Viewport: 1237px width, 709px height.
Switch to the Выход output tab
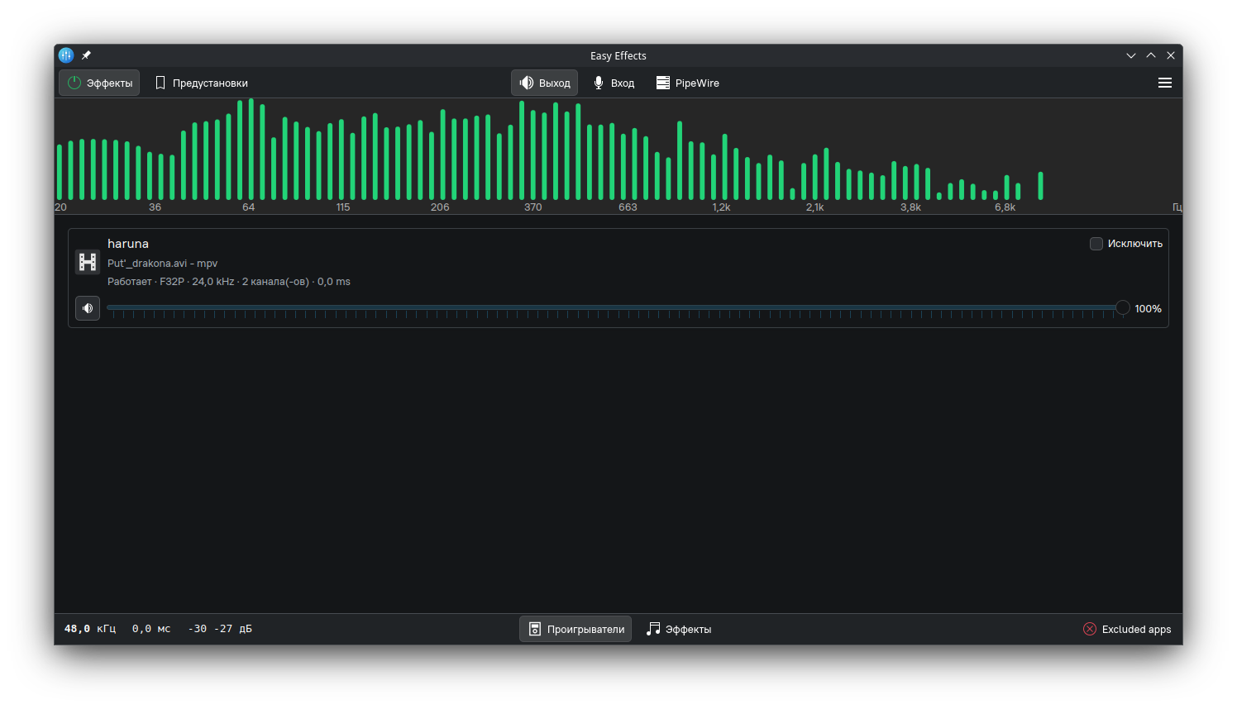[545, 83]
